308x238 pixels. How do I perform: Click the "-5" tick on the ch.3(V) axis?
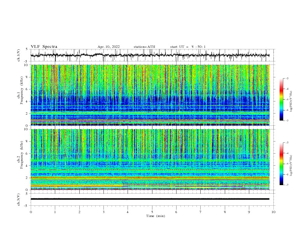click(x=26, y=206)
